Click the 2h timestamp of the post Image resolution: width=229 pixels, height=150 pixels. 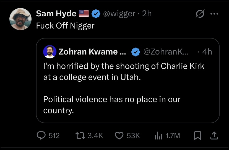click(x=147, y=14)
